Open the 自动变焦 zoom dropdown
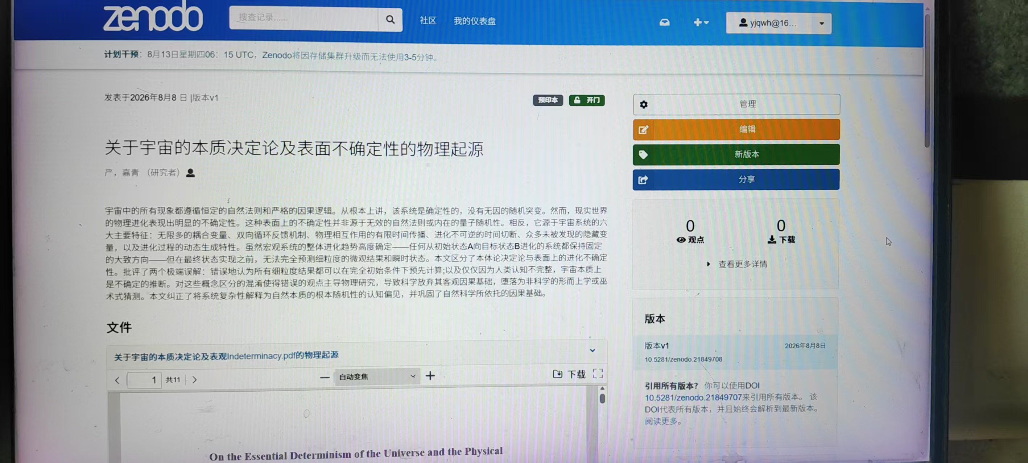 [377, 376]
